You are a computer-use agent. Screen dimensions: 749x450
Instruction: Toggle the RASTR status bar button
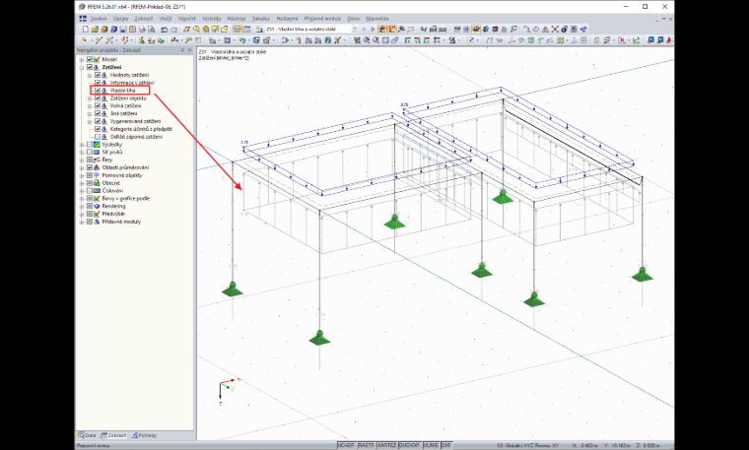(x=367, y=445)
